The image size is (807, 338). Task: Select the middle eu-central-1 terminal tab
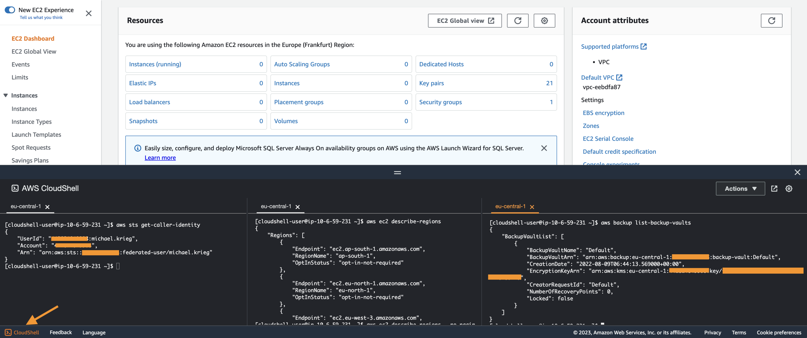276,206
